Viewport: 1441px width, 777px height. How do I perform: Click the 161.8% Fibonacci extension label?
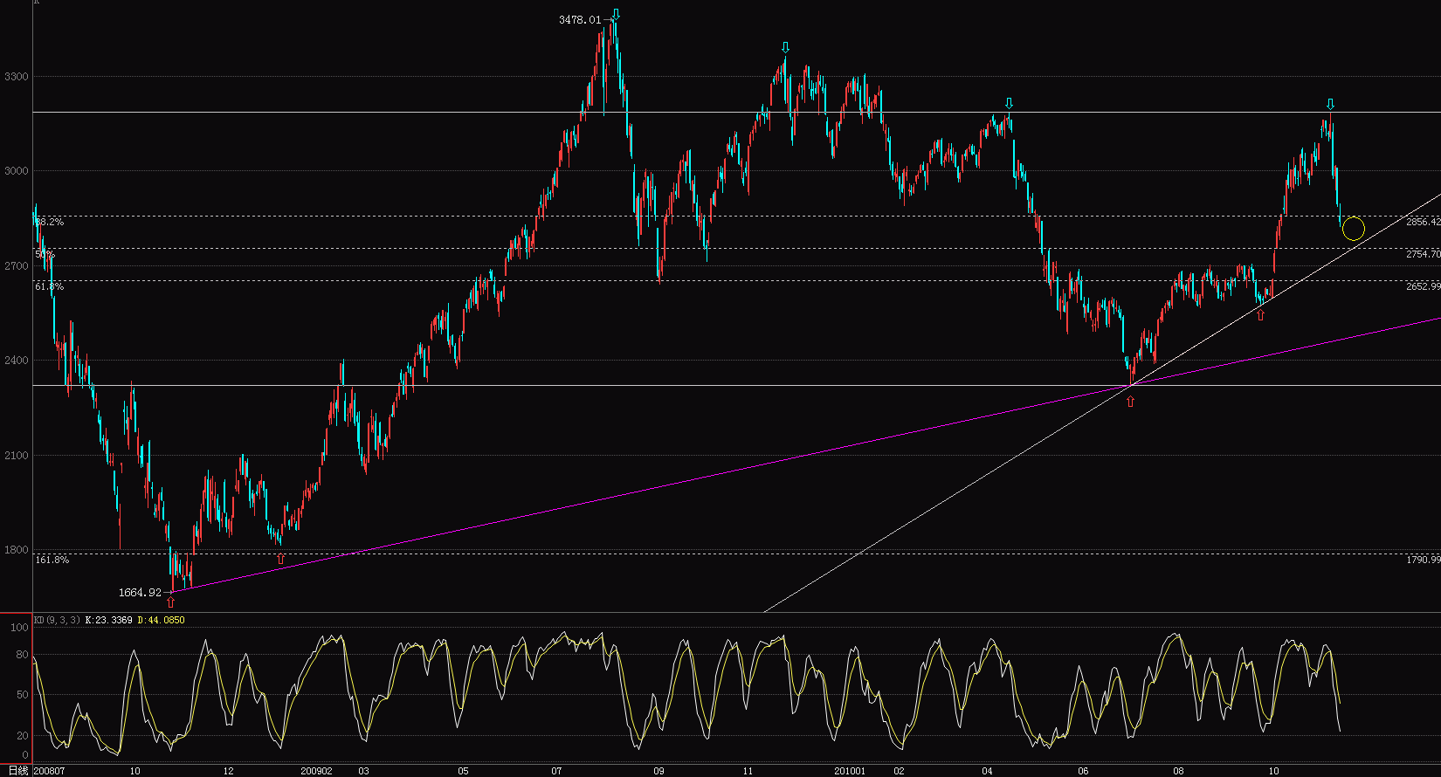[52, 560]
